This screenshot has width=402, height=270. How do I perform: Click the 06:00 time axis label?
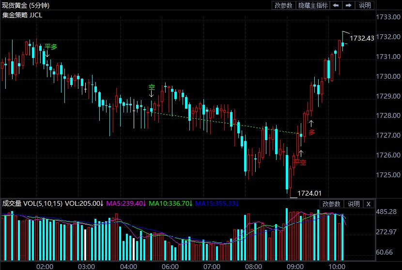tap(170, 267)
